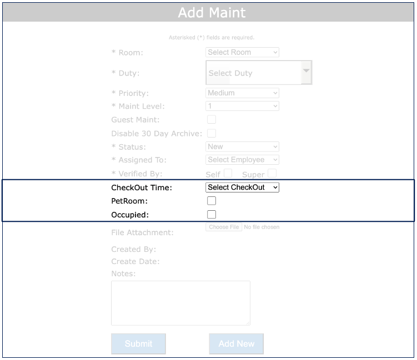Click the Choose File button
417x360 pixels.
click(224, 227)
